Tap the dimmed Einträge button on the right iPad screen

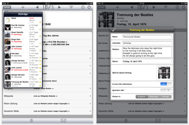click(102, 7)
